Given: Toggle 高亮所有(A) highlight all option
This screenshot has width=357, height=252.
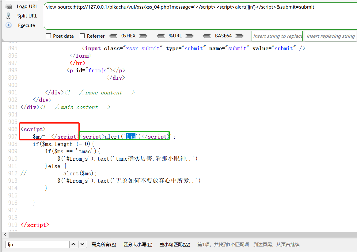Looking at the screenshot, I should (x=104, y=244).
